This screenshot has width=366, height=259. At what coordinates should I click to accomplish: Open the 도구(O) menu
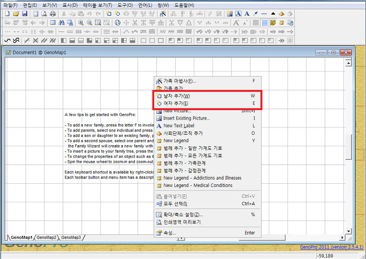(125, 5)
